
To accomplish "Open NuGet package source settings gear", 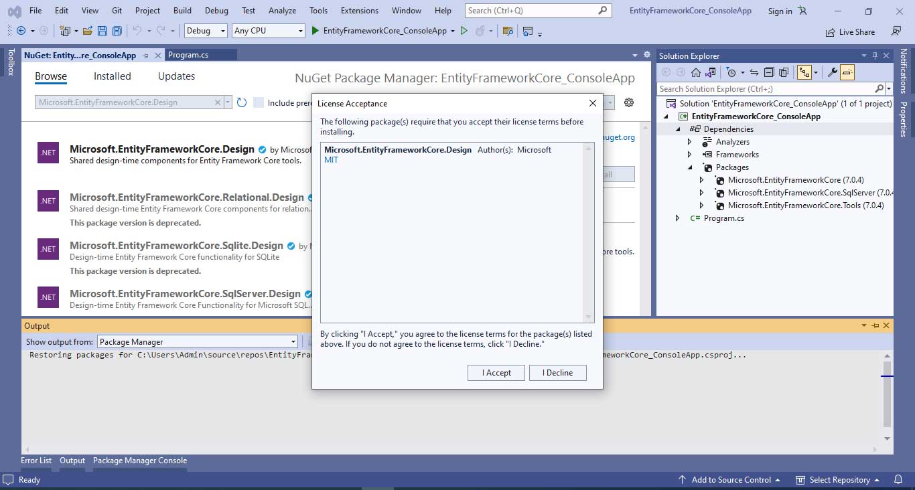I will [628, 102].
